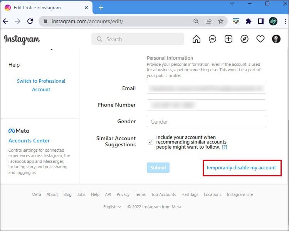The image size is (289, 231).
Task: Click the browser back arrow
Action: click(5, 22)
